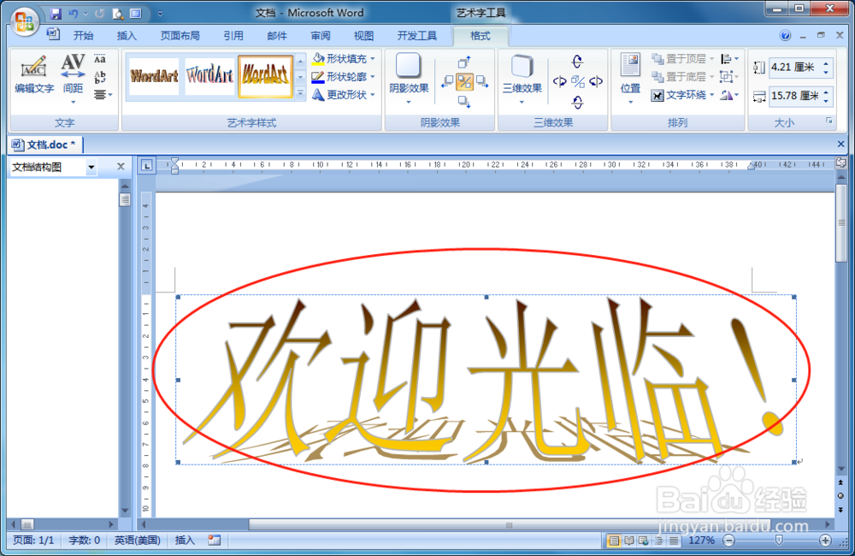This screenshot has height=556, width=855.
Task: Select the 阴影效果 (Shadow Effects) icon
Action: click(408, 72)
